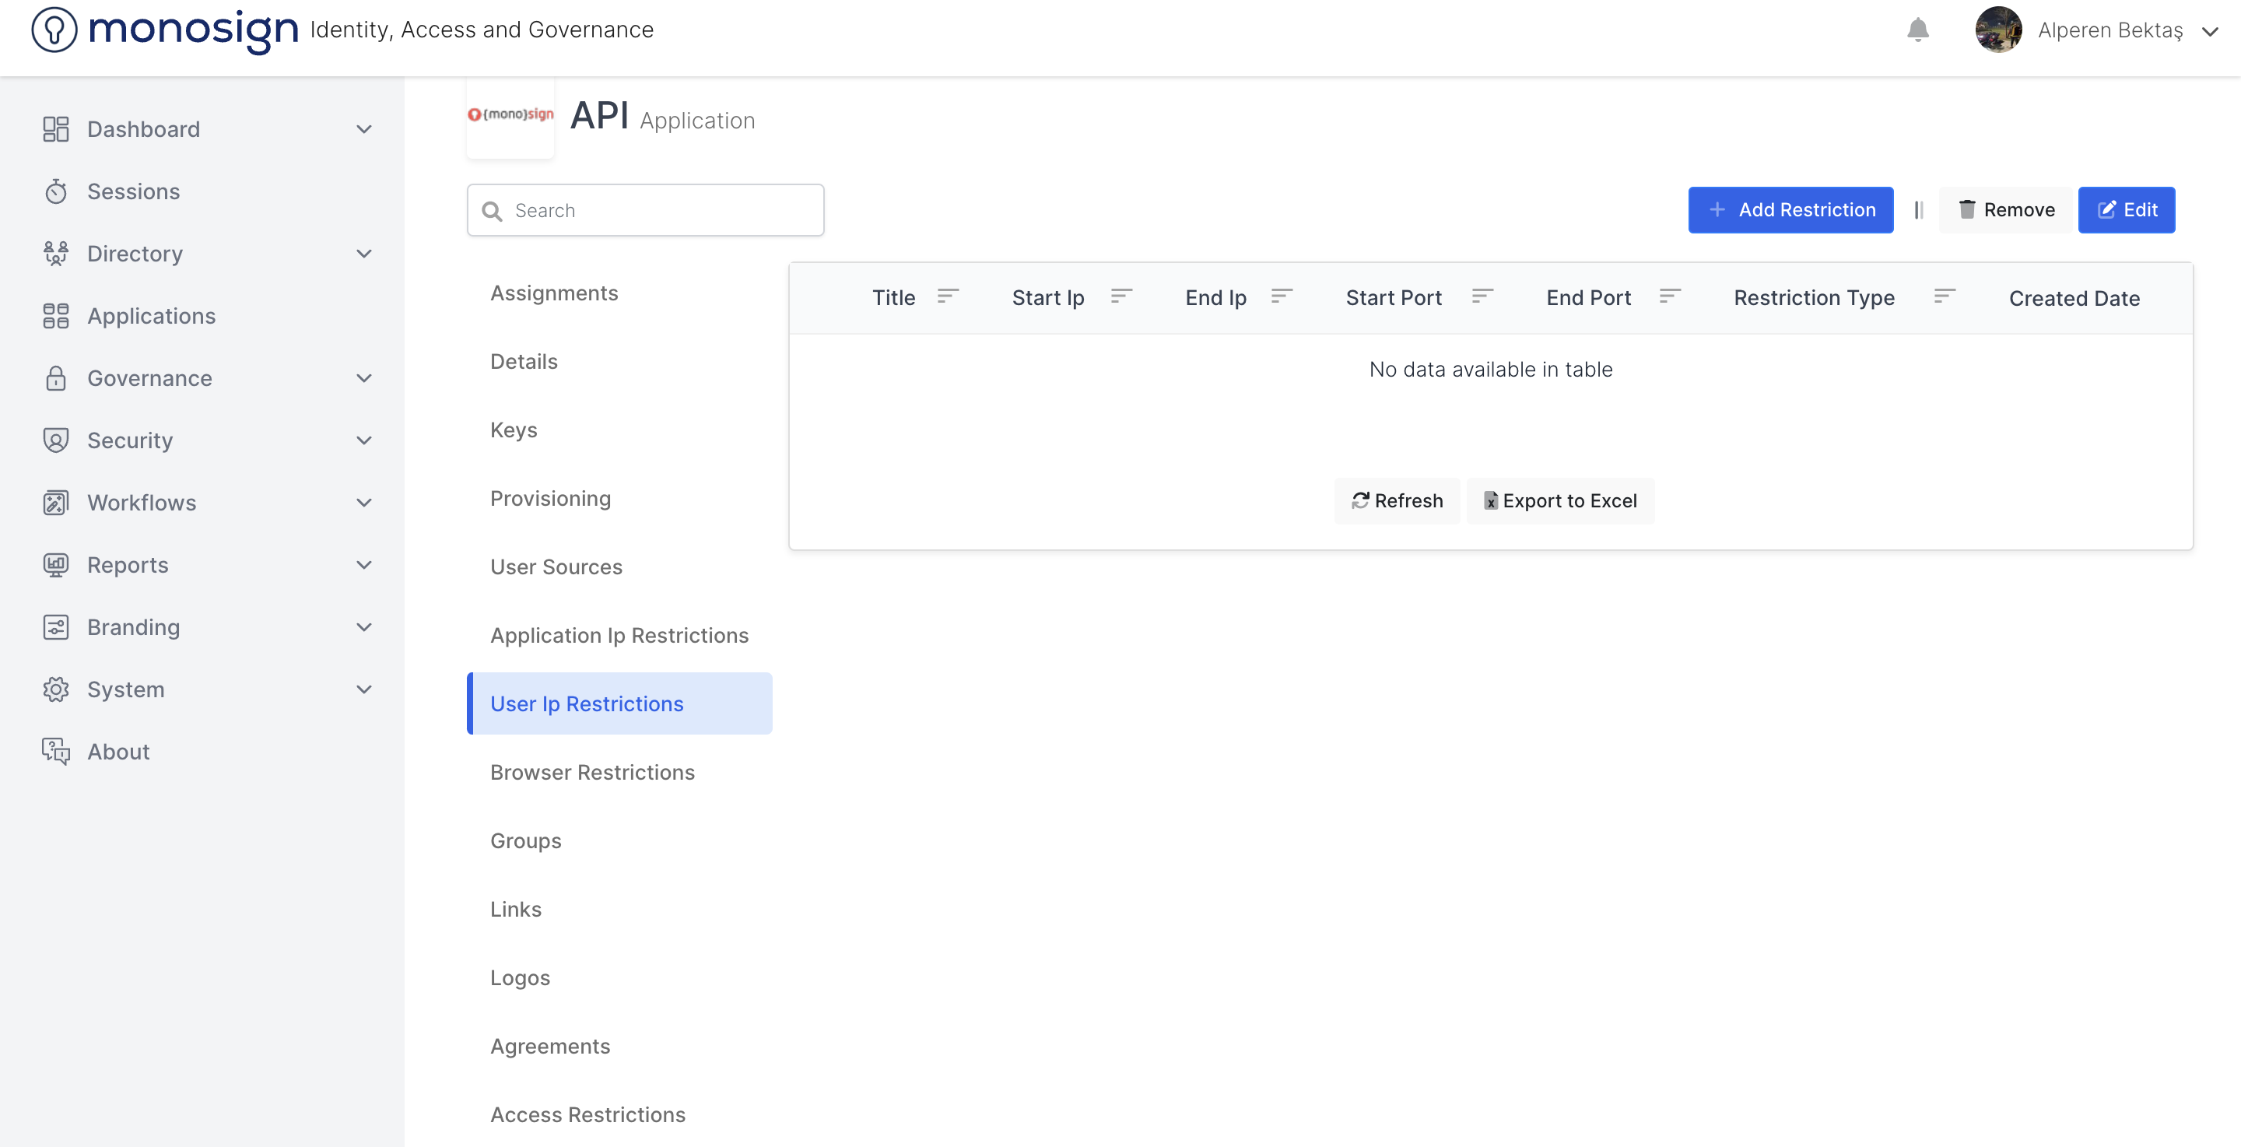Click Restriction Type column sort icon

pos(1945,296)
